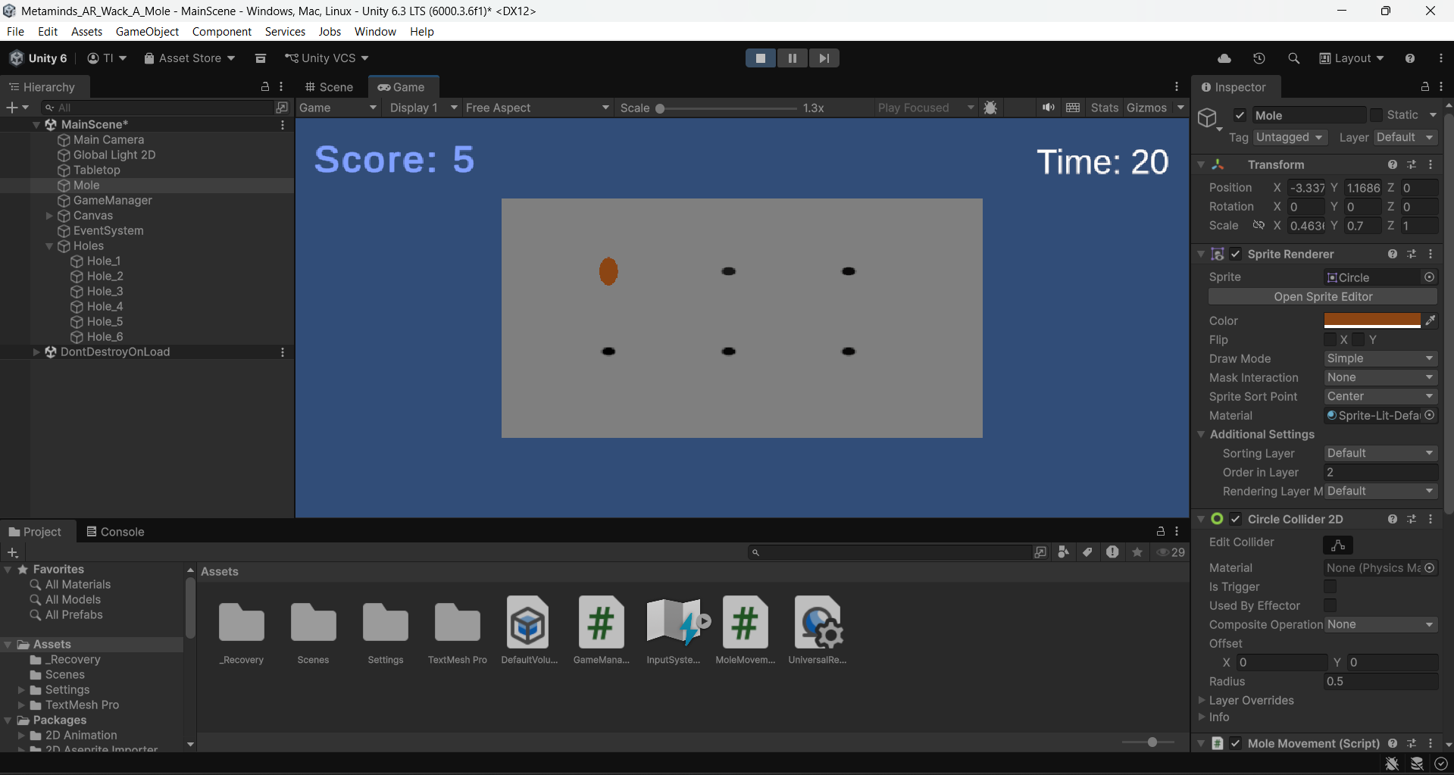Image resolution: width=1454 pixels, height=775 pixels.
Task: Disable the Sprite Renderer component checkbox
Action: pyautogui.click(x=1236, y=254)
